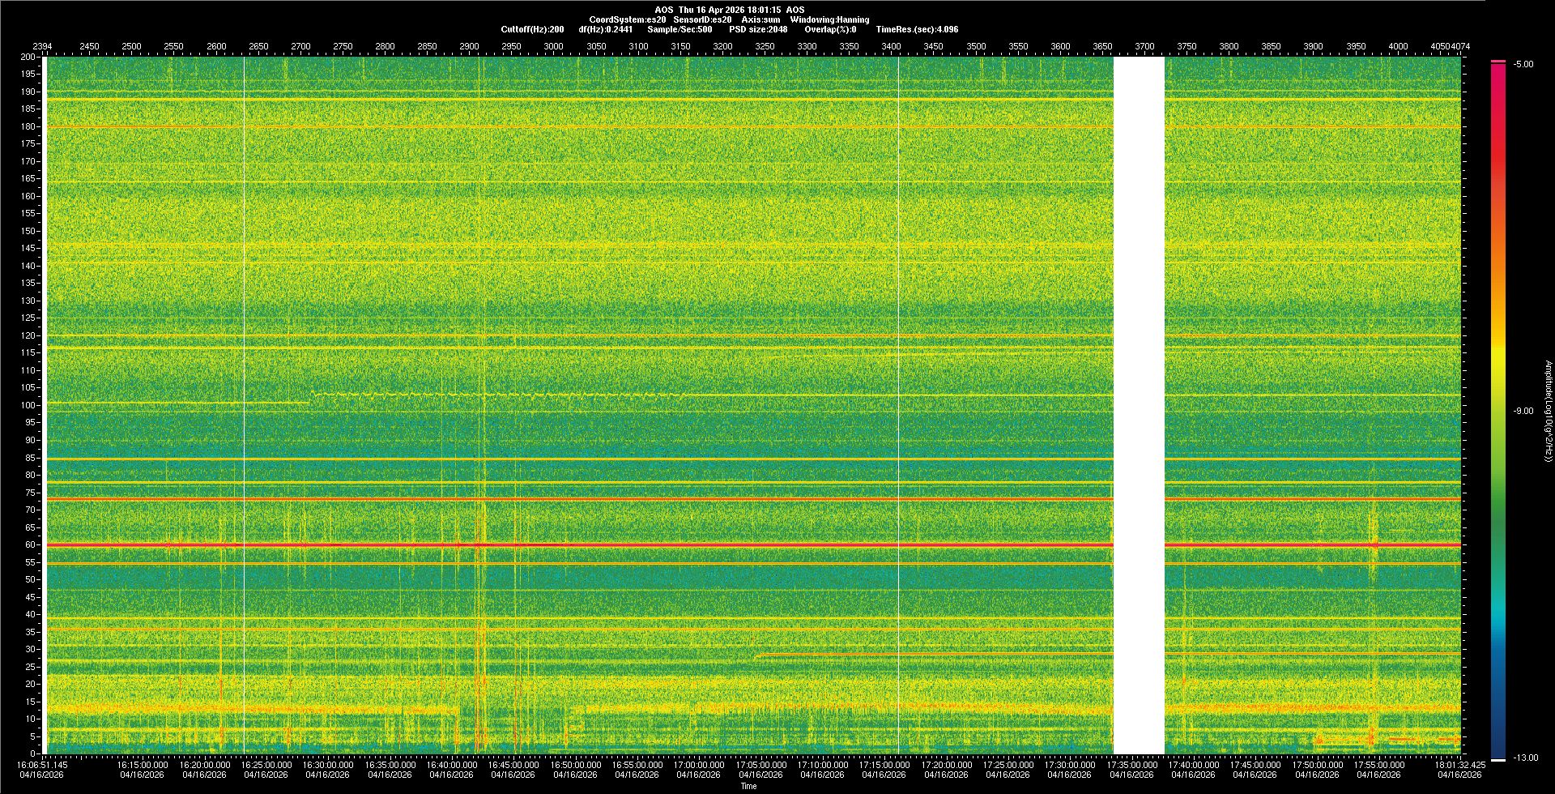Click the "Cuttoff(Hz):200" header text
This screenshot has height=794, width=1555.
click(x=532, y=29)
